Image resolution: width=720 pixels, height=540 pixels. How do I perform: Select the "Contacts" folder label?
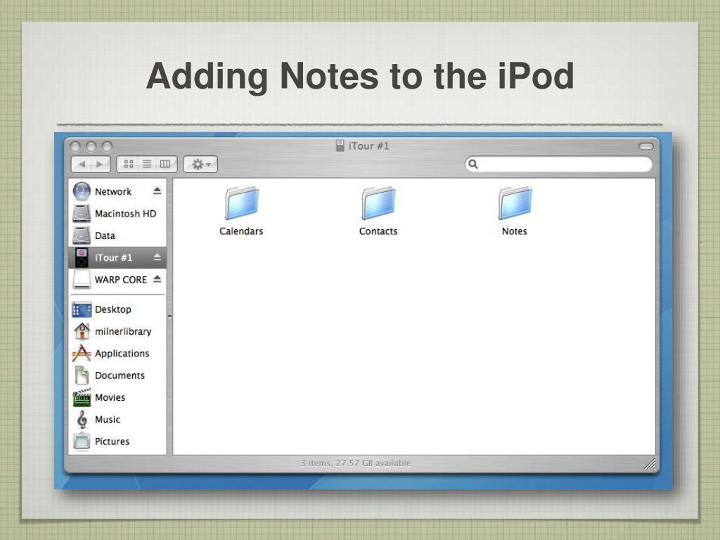[x=378, y=231]
